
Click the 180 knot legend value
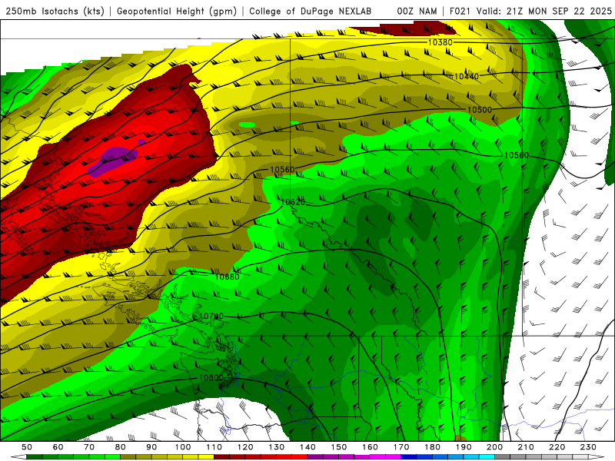[432, 447]
